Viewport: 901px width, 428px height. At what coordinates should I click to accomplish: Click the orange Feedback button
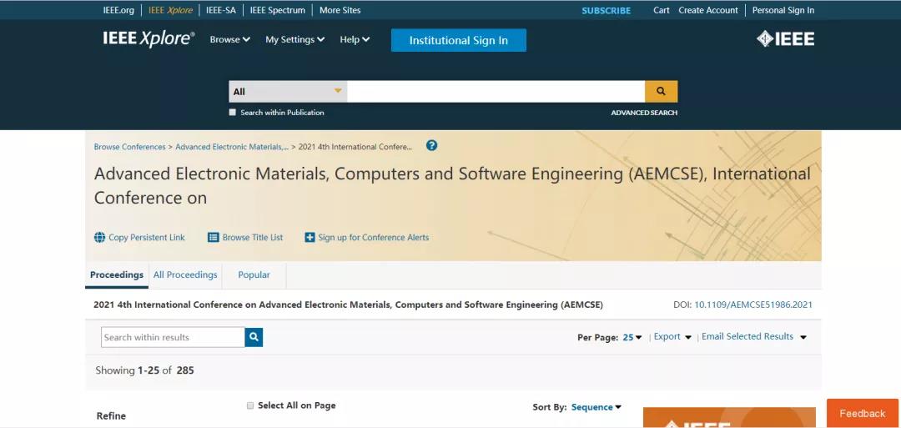[x=863, y=413]
